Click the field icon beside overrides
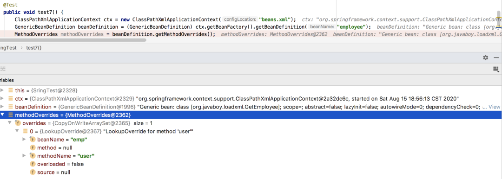The height and width of the screenshot is (179, 502). [18, 123]
